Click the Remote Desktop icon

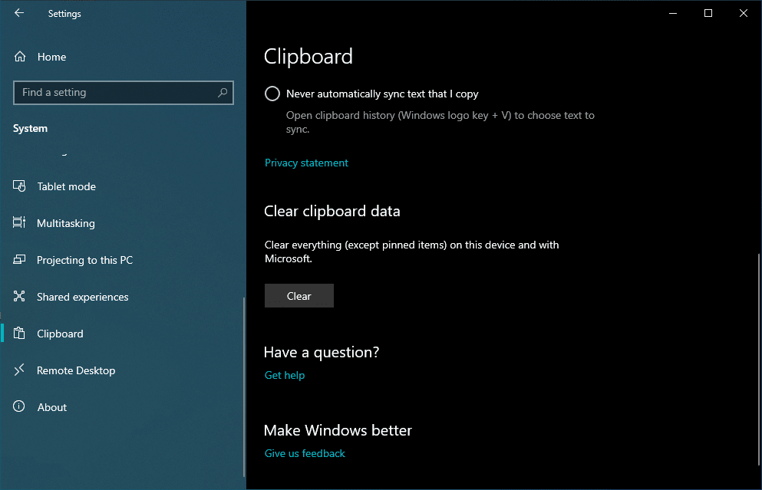pos(18,370)
